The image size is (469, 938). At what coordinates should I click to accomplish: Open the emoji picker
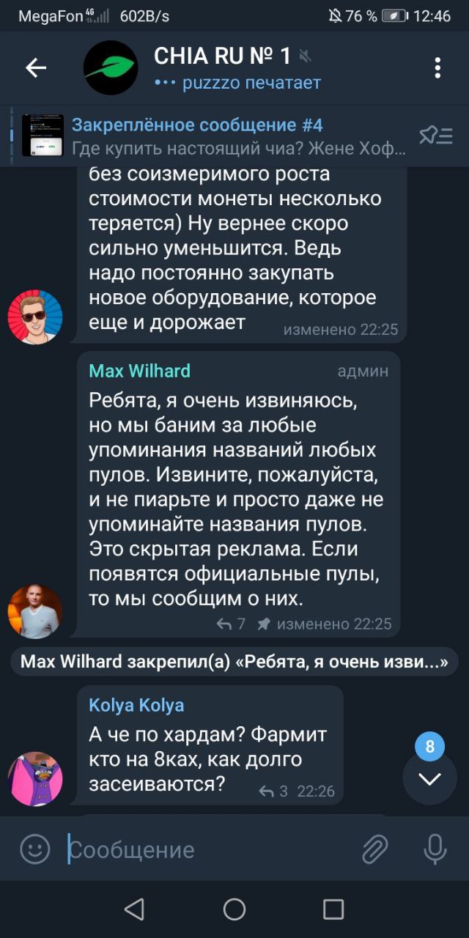point(34,849)
